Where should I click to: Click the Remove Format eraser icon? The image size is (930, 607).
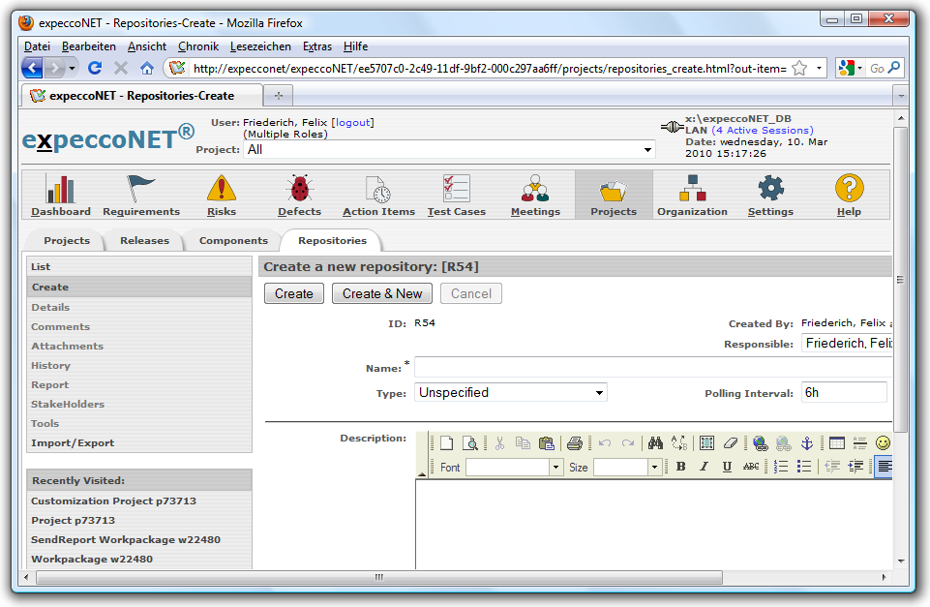click(730, 443)
